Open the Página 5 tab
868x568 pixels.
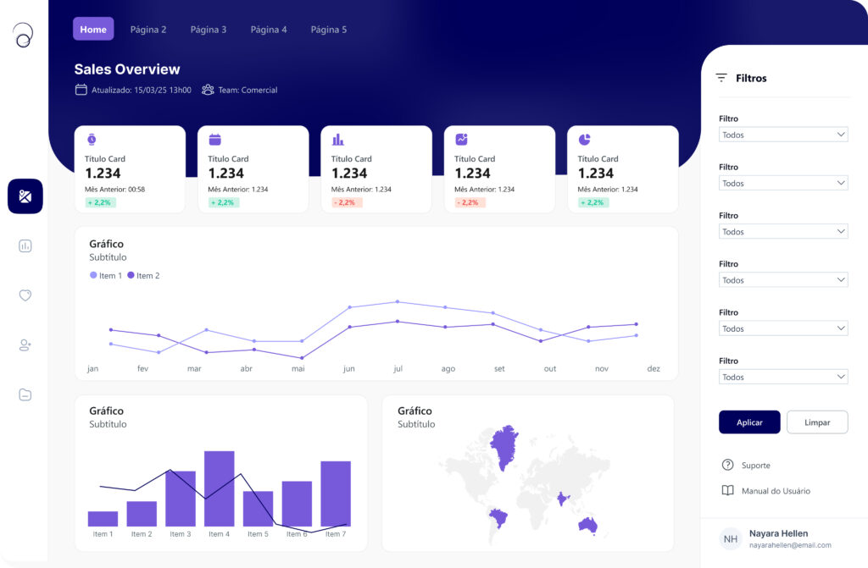(329, 30)
